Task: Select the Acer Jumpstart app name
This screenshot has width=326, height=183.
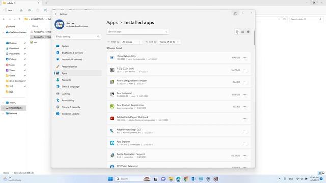Action: click(124, 93)
